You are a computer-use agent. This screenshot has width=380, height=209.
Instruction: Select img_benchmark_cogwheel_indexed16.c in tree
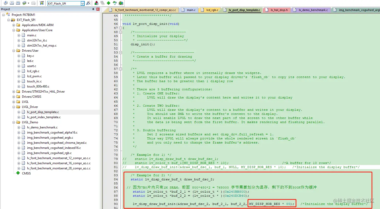(54, 148)
